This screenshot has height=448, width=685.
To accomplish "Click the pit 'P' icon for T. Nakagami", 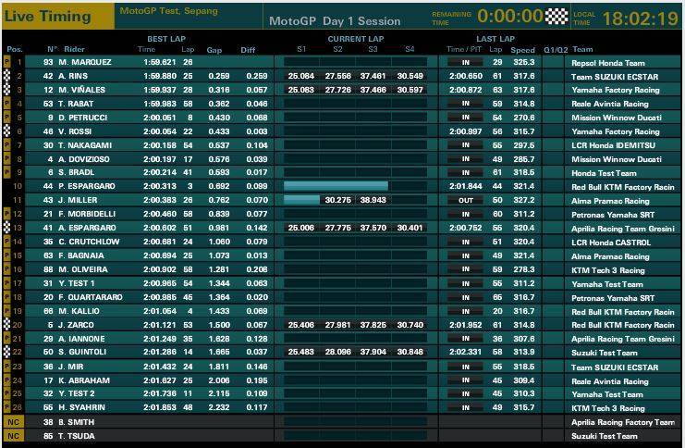I will pos(6,145).
